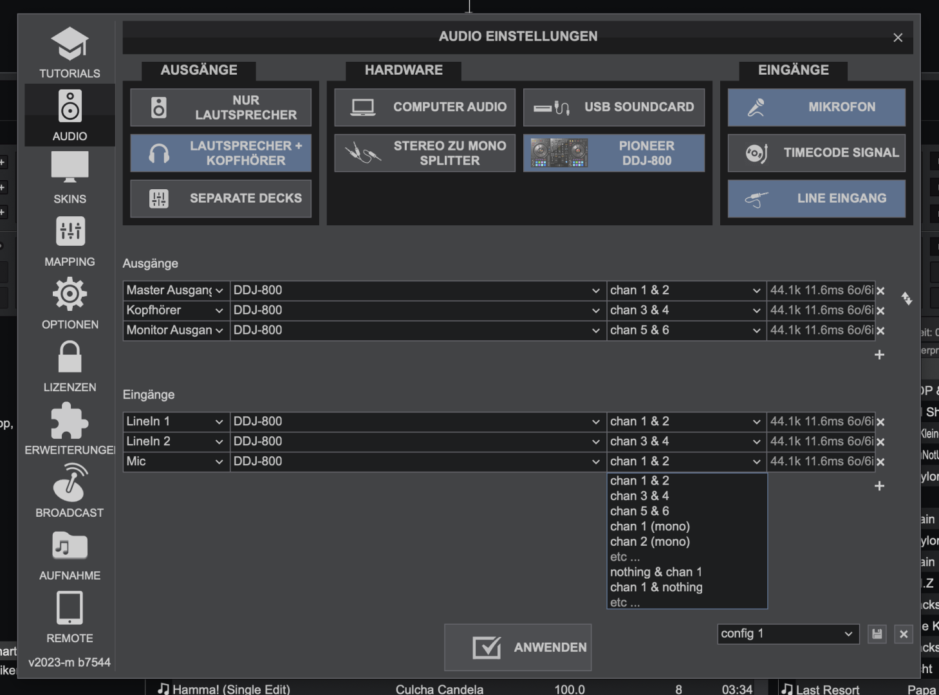The height and width of the screenshot is (695, 939).
Task: Open device dropdown for Master Ausgang row
Action: tap(418, 291)
